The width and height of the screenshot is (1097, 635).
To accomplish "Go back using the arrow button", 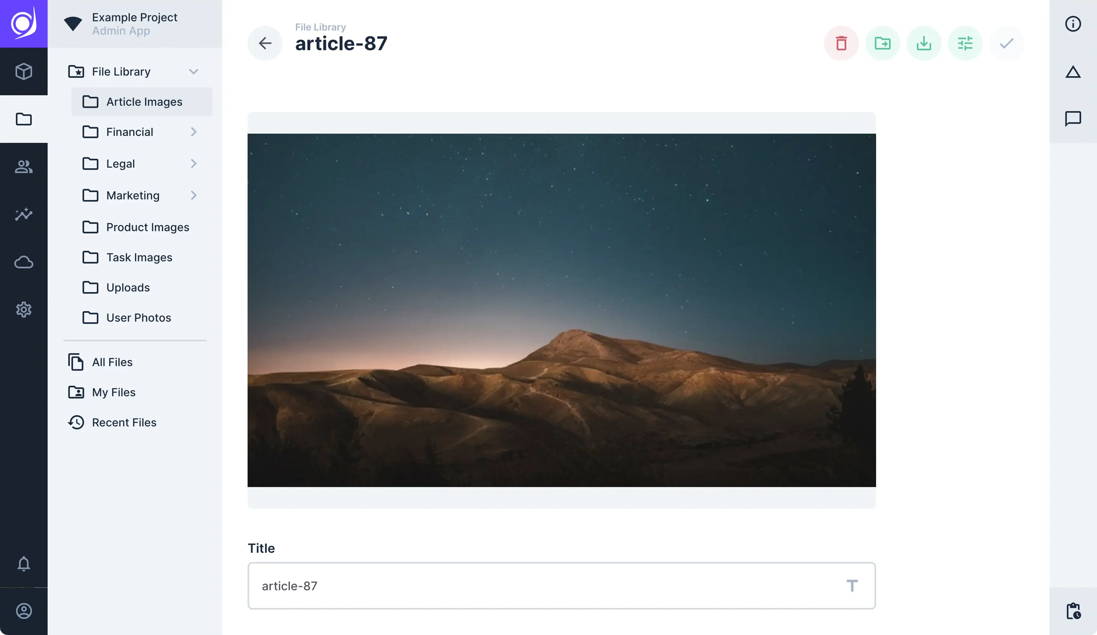I will point(265,43).
